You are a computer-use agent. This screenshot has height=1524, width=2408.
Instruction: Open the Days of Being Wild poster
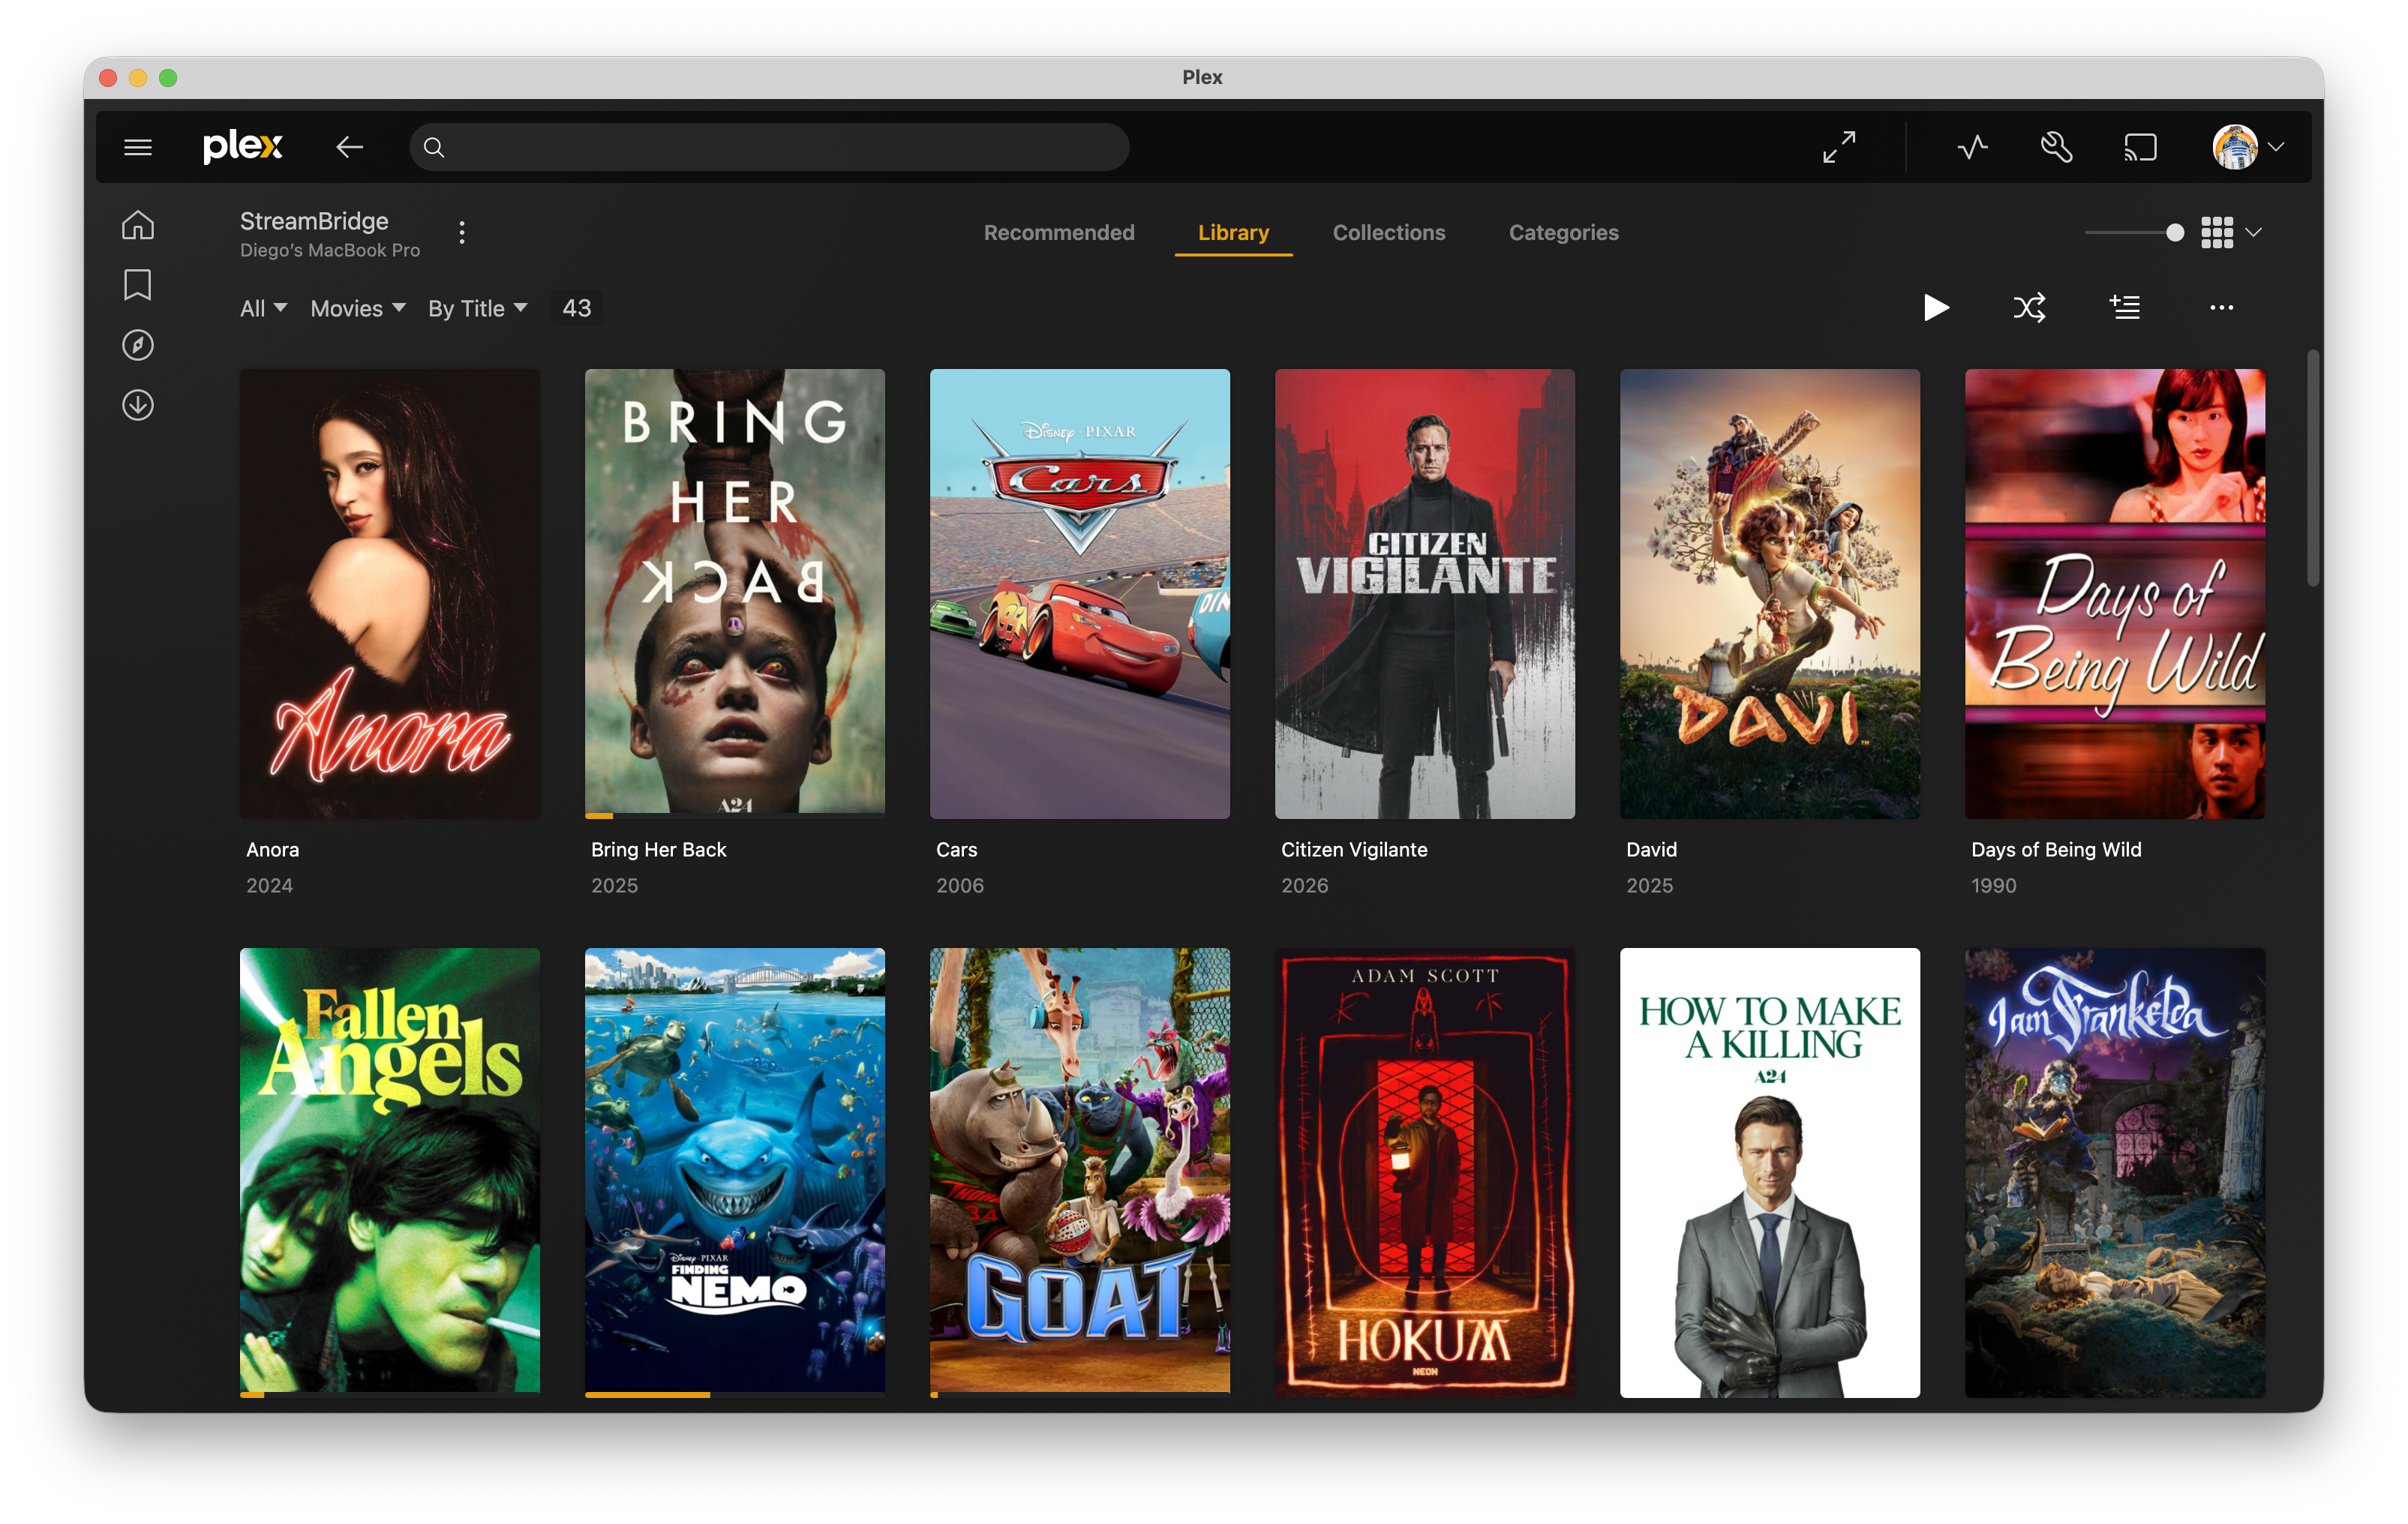click(x=2114, y=594)
